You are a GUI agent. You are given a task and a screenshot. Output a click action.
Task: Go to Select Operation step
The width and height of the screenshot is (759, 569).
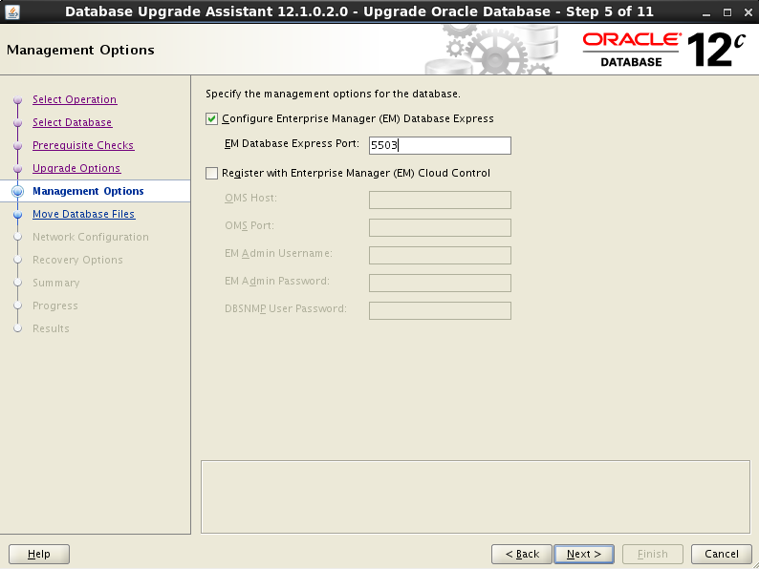75,99
